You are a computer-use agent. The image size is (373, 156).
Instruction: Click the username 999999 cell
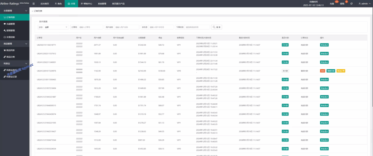click(79, 71)
